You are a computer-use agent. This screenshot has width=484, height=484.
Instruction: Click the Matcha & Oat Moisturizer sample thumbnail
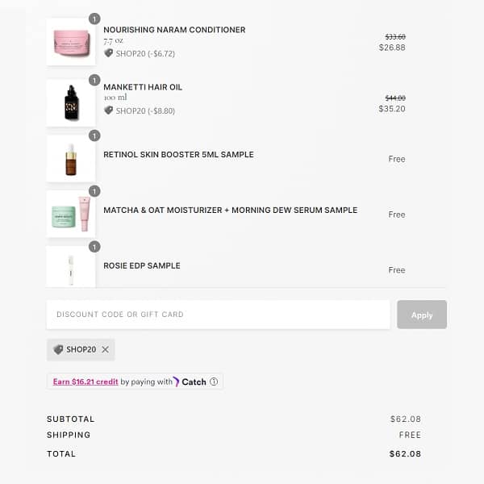coord(71,214)
